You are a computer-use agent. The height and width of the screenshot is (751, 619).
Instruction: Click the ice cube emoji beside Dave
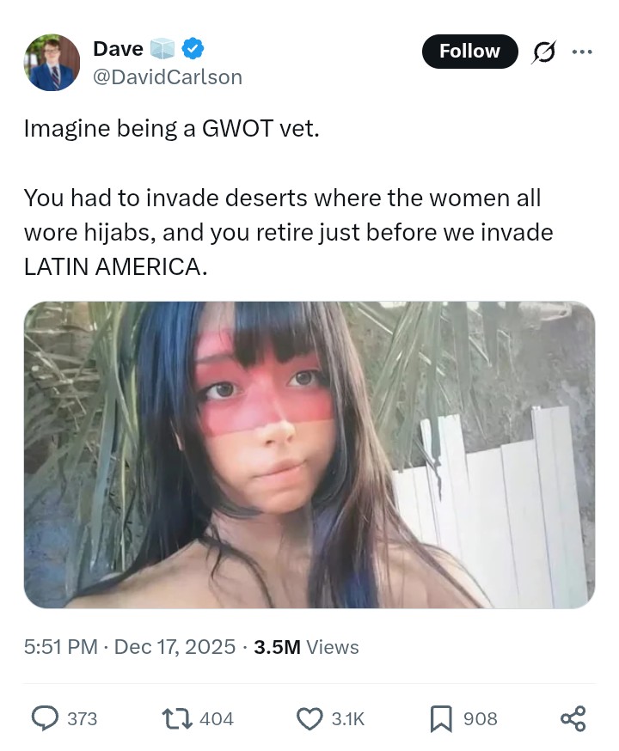[x=162, y=49]
